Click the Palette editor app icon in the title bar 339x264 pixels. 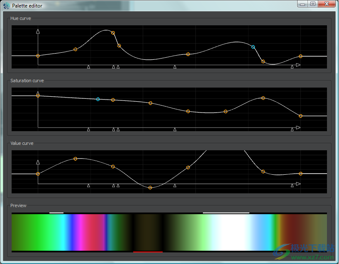pos(7,6)
